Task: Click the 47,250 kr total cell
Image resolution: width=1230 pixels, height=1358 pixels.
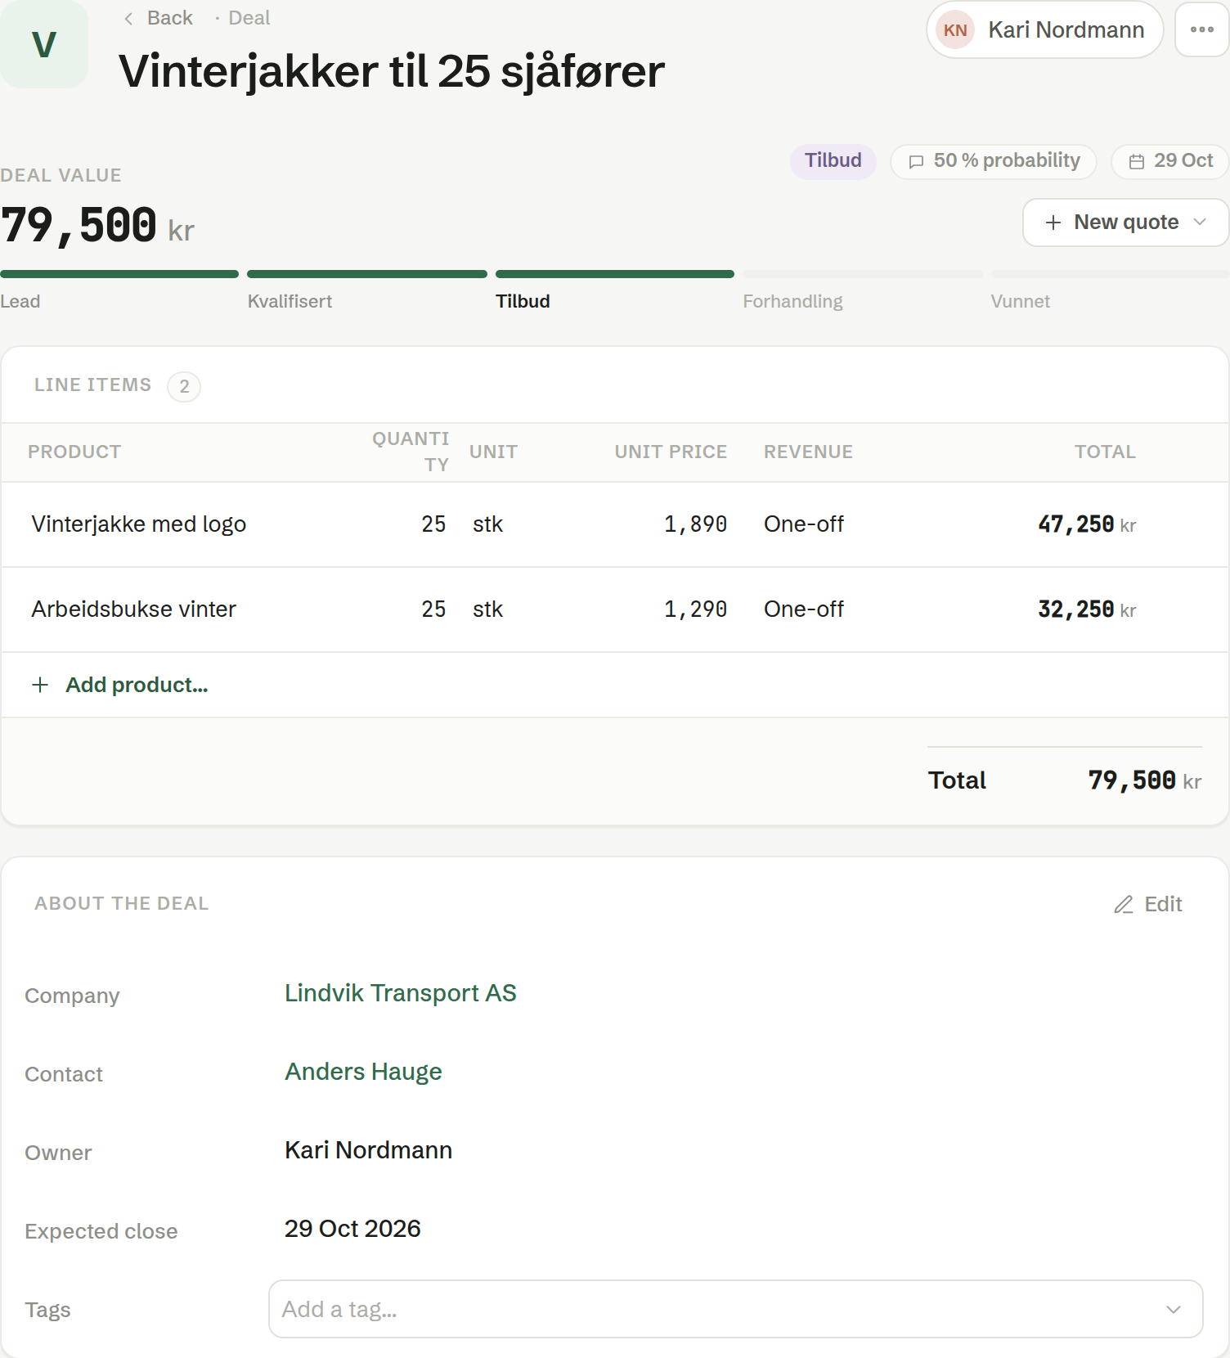Action: [x=1087, y=524]
